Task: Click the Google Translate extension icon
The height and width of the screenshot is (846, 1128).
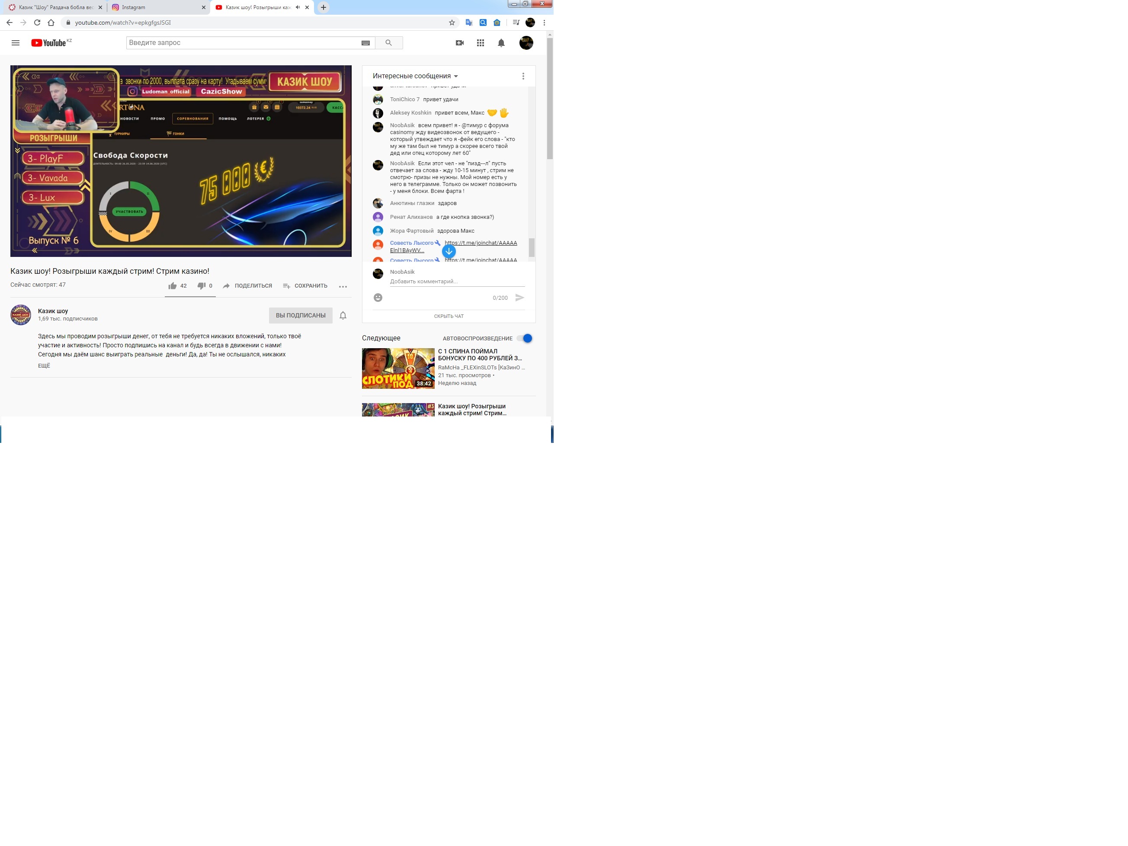Action: pyautogui.click(x=469, y=22)
